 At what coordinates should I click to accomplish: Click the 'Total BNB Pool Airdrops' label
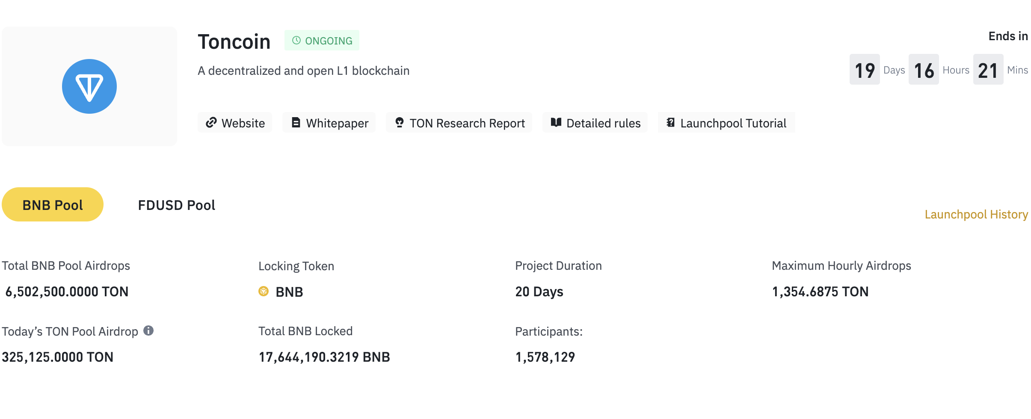pyautogui.click(x=66, y=266)
